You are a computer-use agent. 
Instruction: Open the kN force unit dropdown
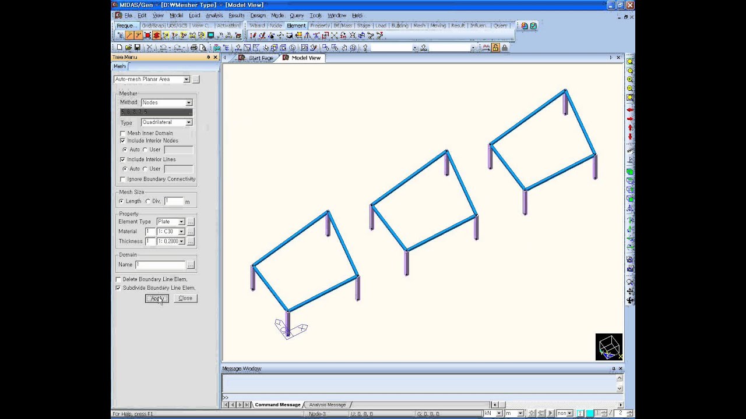pos(500,413)
